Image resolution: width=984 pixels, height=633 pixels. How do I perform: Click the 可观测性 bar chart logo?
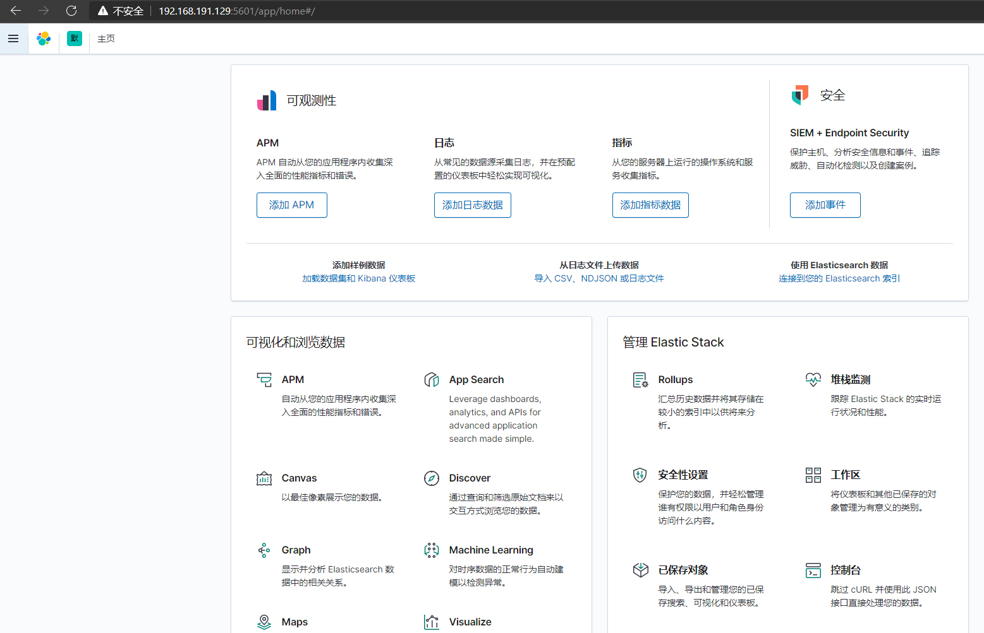(267, 100)
